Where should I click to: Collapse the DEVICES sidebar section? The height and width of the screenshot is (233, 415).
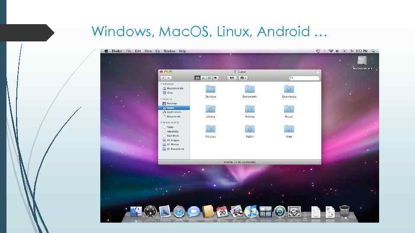tap(161, 84)
